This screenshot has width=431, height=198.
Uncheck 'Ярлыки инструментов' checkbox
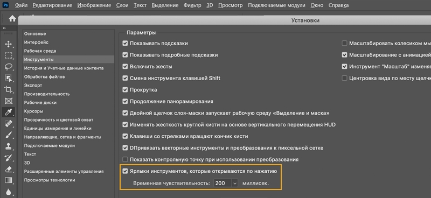126,171
